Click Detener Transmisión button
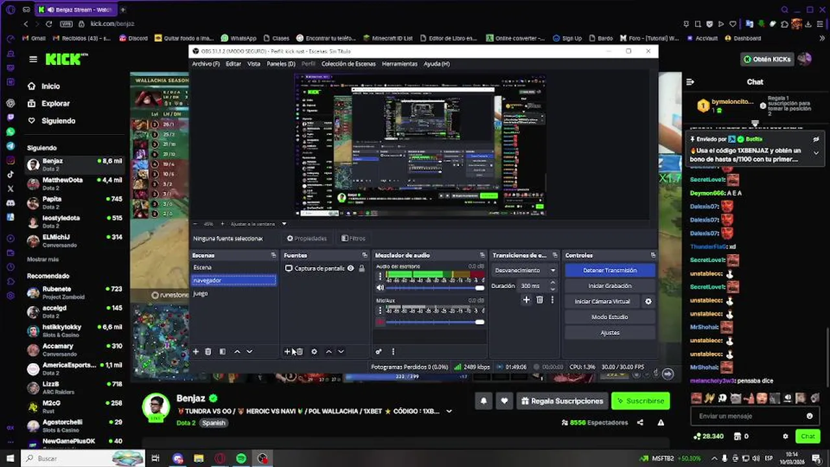Viewport: 830px width, 467px height. [x=610, y=270]
